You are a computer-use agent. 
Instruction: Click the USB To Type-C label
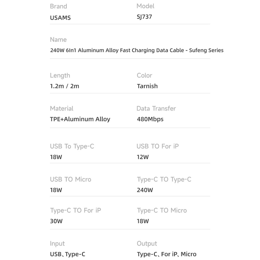[72, 146]
